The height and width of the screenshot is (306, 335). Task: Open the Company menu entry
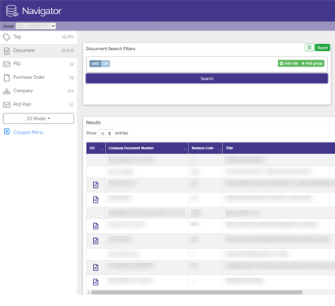click(x=38, y=91)
